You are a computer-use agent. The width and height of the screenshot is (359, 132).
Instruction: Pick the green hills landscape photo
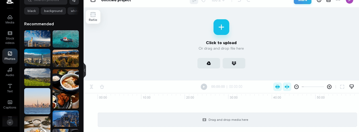click(x=37, y=77)
